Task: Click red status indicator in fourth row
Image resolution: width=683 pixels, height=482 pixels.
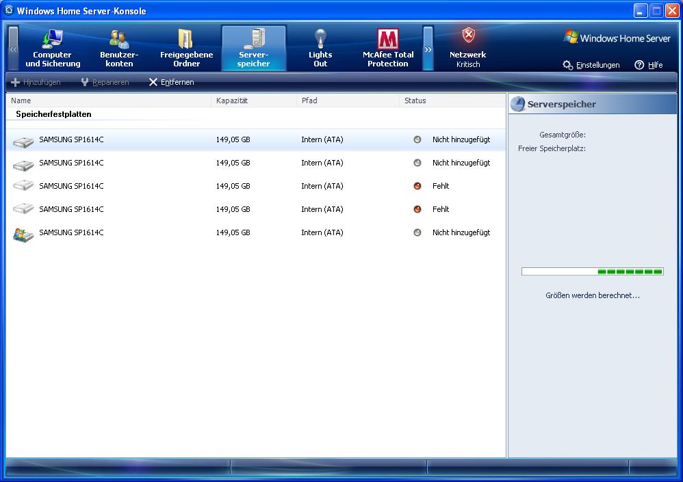Action: 417,209
